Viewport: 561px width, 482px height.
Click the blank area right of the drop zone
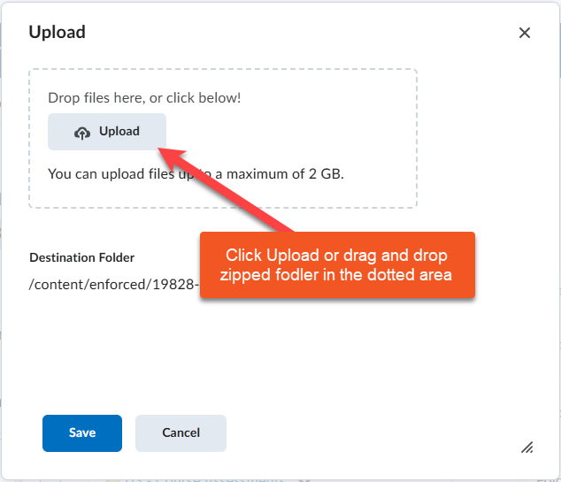[x=487, y=142]
